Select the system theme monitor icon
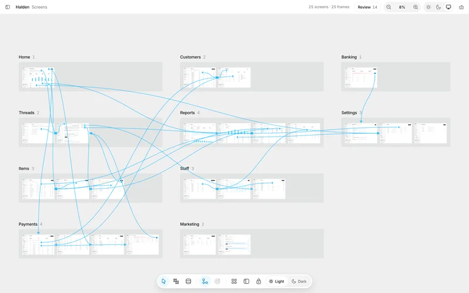 coord(448,7)
